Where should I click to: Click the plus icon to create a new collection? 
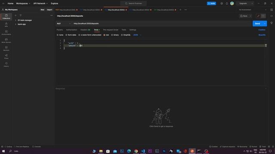click(x=15, y=15)
